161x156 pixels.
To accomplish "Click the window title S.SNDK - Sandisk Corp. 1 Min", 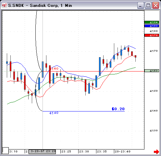I will pos(40,6).
